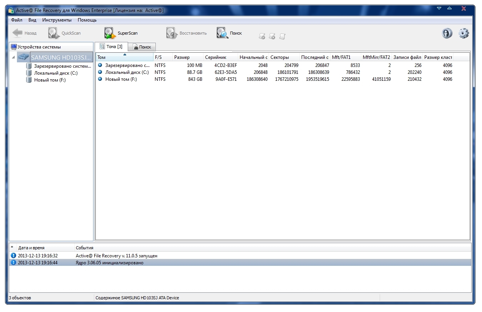The image size is (482, 312).
Task: Click the title bar up-triangle button
Action: pyautogui.click(x=449, y=8)
